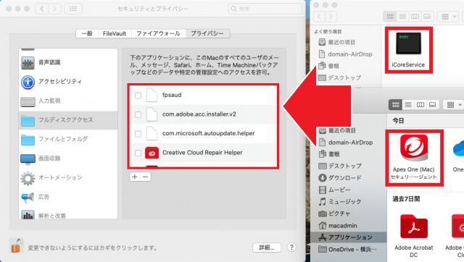Switch upper Finder to column view
Image resolution: width=464 pixels, height=262 pixels.
click(x=415, y=17)
